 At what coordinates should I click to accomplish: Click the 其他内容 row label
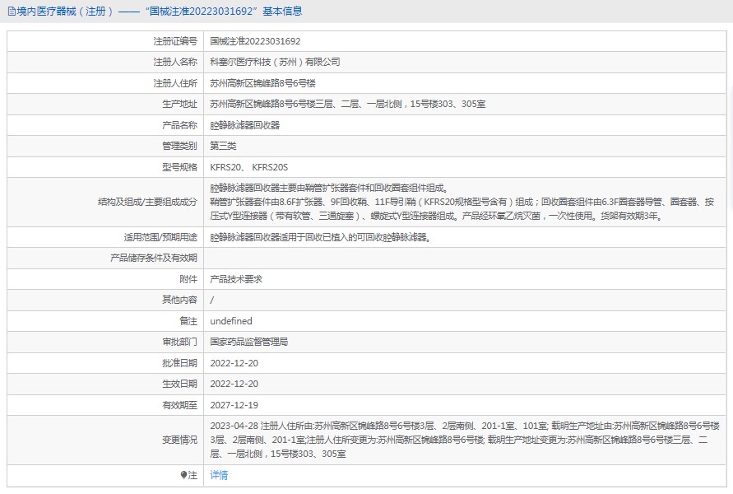tap(179, 300)
